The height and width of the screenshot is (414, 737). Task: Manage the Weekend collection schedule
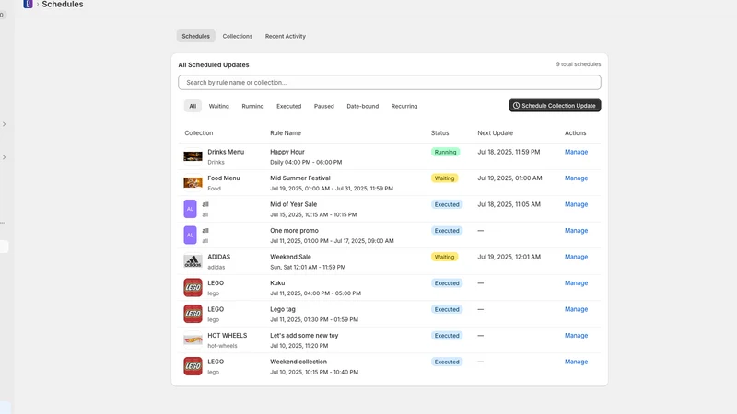coord(577,362)
